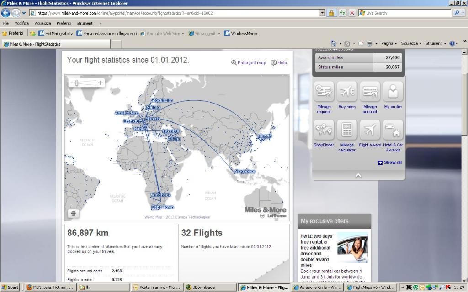Collapse the quick links panel chevron
This screenshot has height=292, width=468.
pyautogui.click(x=358, y=175)
